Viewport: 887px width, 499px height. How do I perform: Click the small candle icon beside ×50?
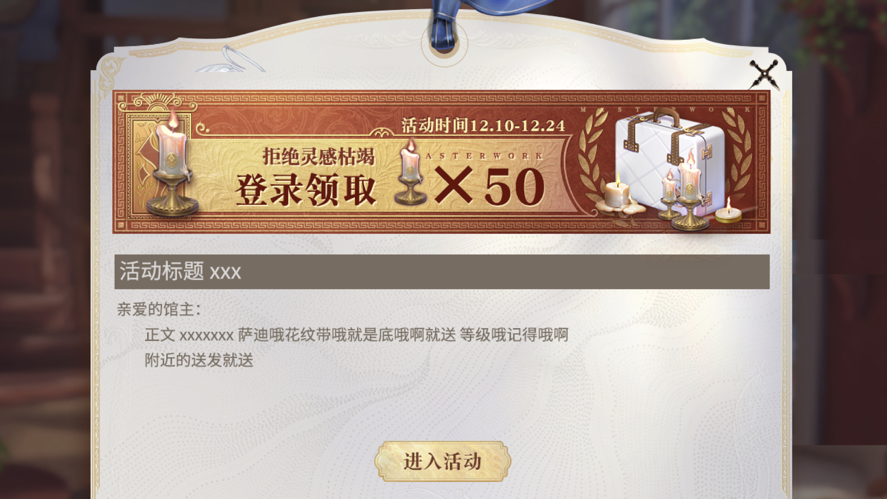pos(409,172)
